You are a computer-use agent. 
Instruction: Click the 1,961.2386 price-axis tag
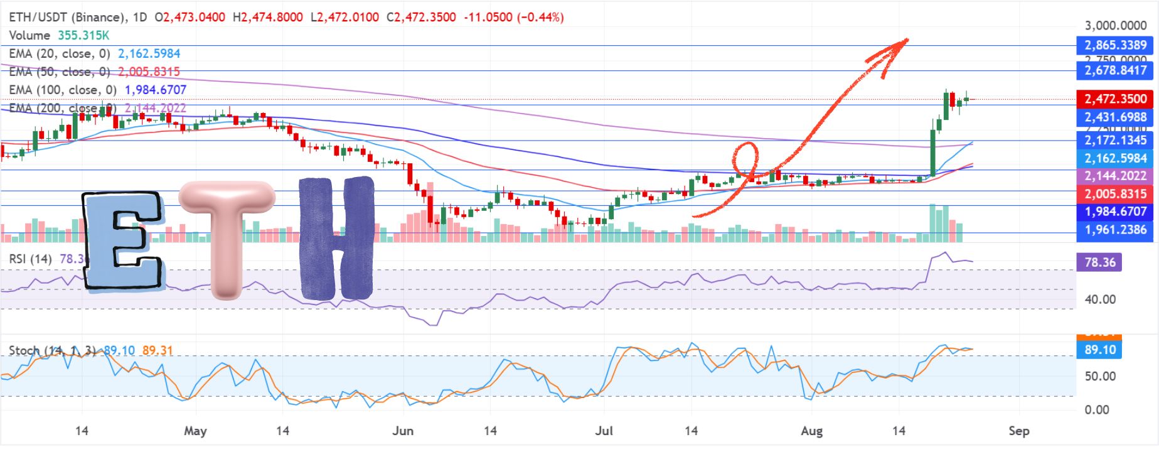pyautogui.click(x=1115, y=230)
